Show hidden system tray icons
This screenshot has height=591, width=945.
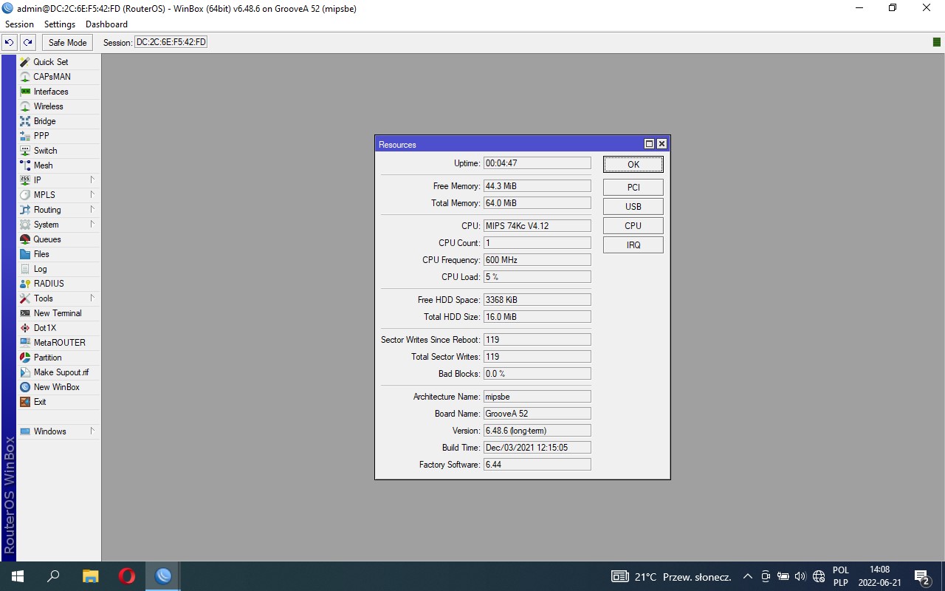pos(748,577)
